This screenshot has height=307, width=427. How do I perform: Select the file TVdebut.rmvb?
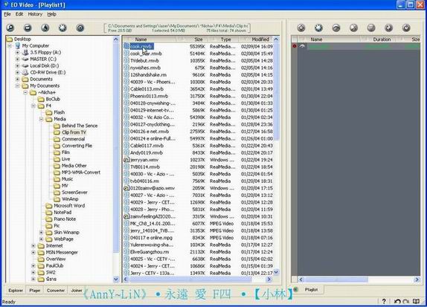pos(144,61)
